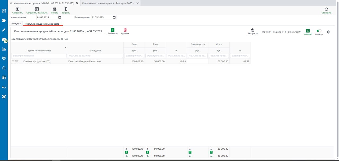Refresh data with Обновить icon
Screen dimensions: 339x161
point(326,9)
